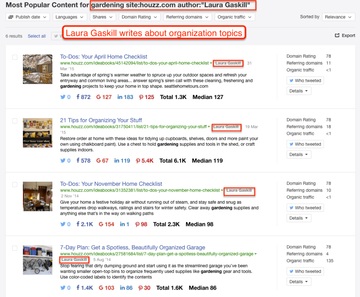Viewport: 360px width, 297px height.
Task: Click the 21 tips houzz.com URL
Action: pyautogui.click(x=133, y=127)
